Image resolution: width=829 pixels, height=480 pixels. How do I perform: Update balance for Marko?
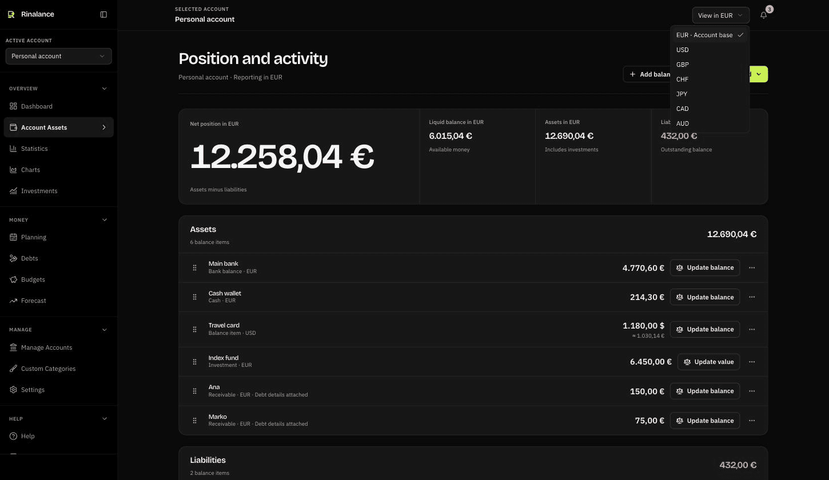pos(705,421)
